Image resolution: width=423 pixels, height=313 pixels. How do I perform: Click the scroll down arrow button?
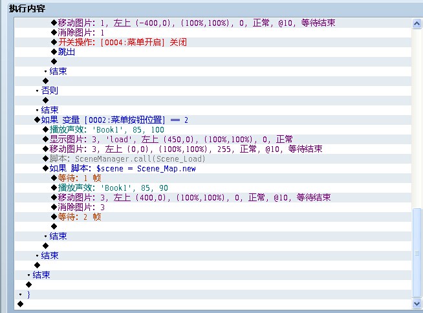coord(417,304)
